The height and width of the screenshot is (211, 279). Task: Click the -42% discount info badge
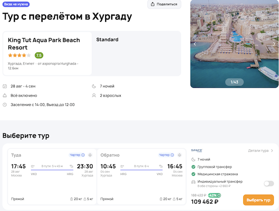tap(214, 195)
